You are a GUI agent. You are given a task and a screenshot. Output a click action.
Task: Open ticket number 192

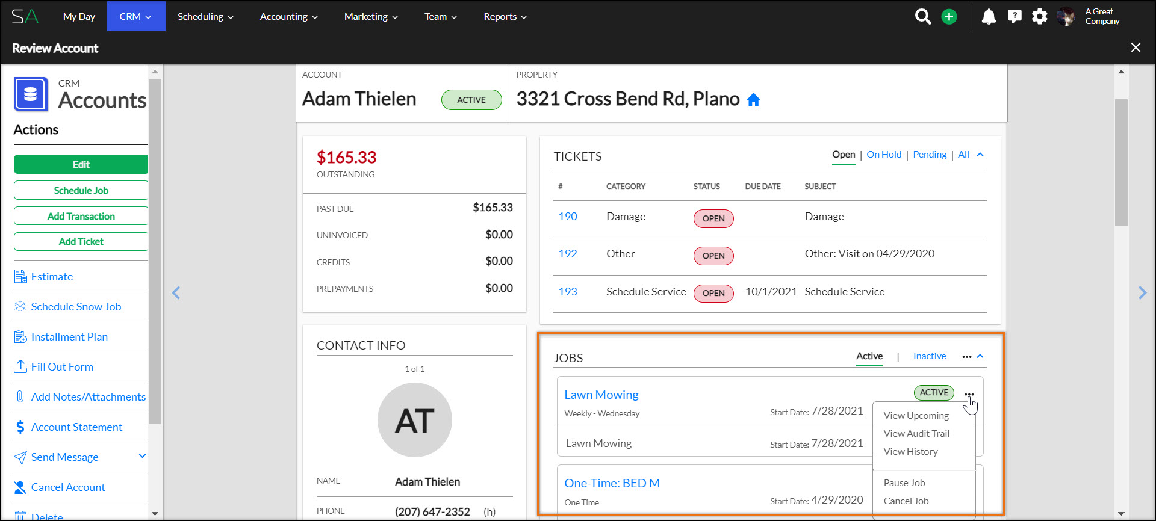(x=568, y=254)
